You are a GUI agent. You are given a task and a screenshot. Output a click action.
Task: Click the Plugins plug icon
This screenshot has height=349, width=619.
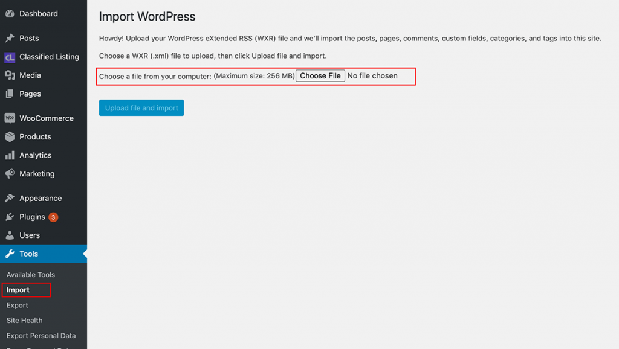pos(10,217)
